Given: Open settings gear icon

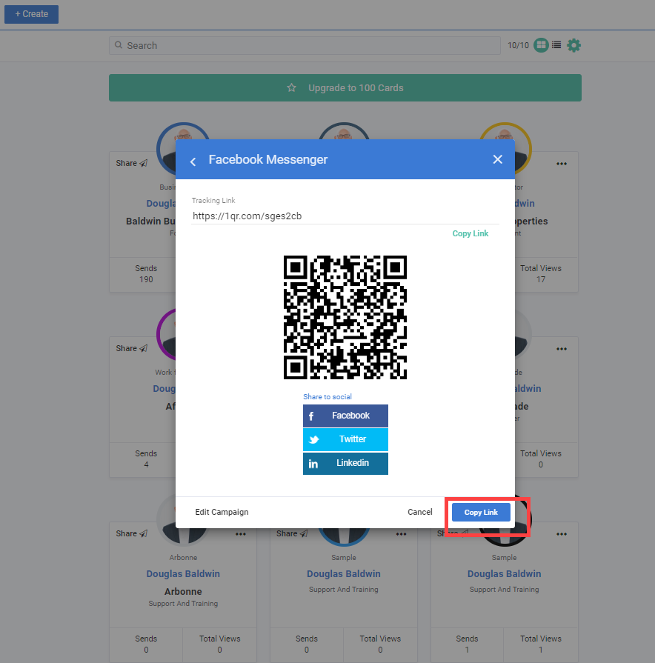Looking at the screenshot, I should [573, 45].
